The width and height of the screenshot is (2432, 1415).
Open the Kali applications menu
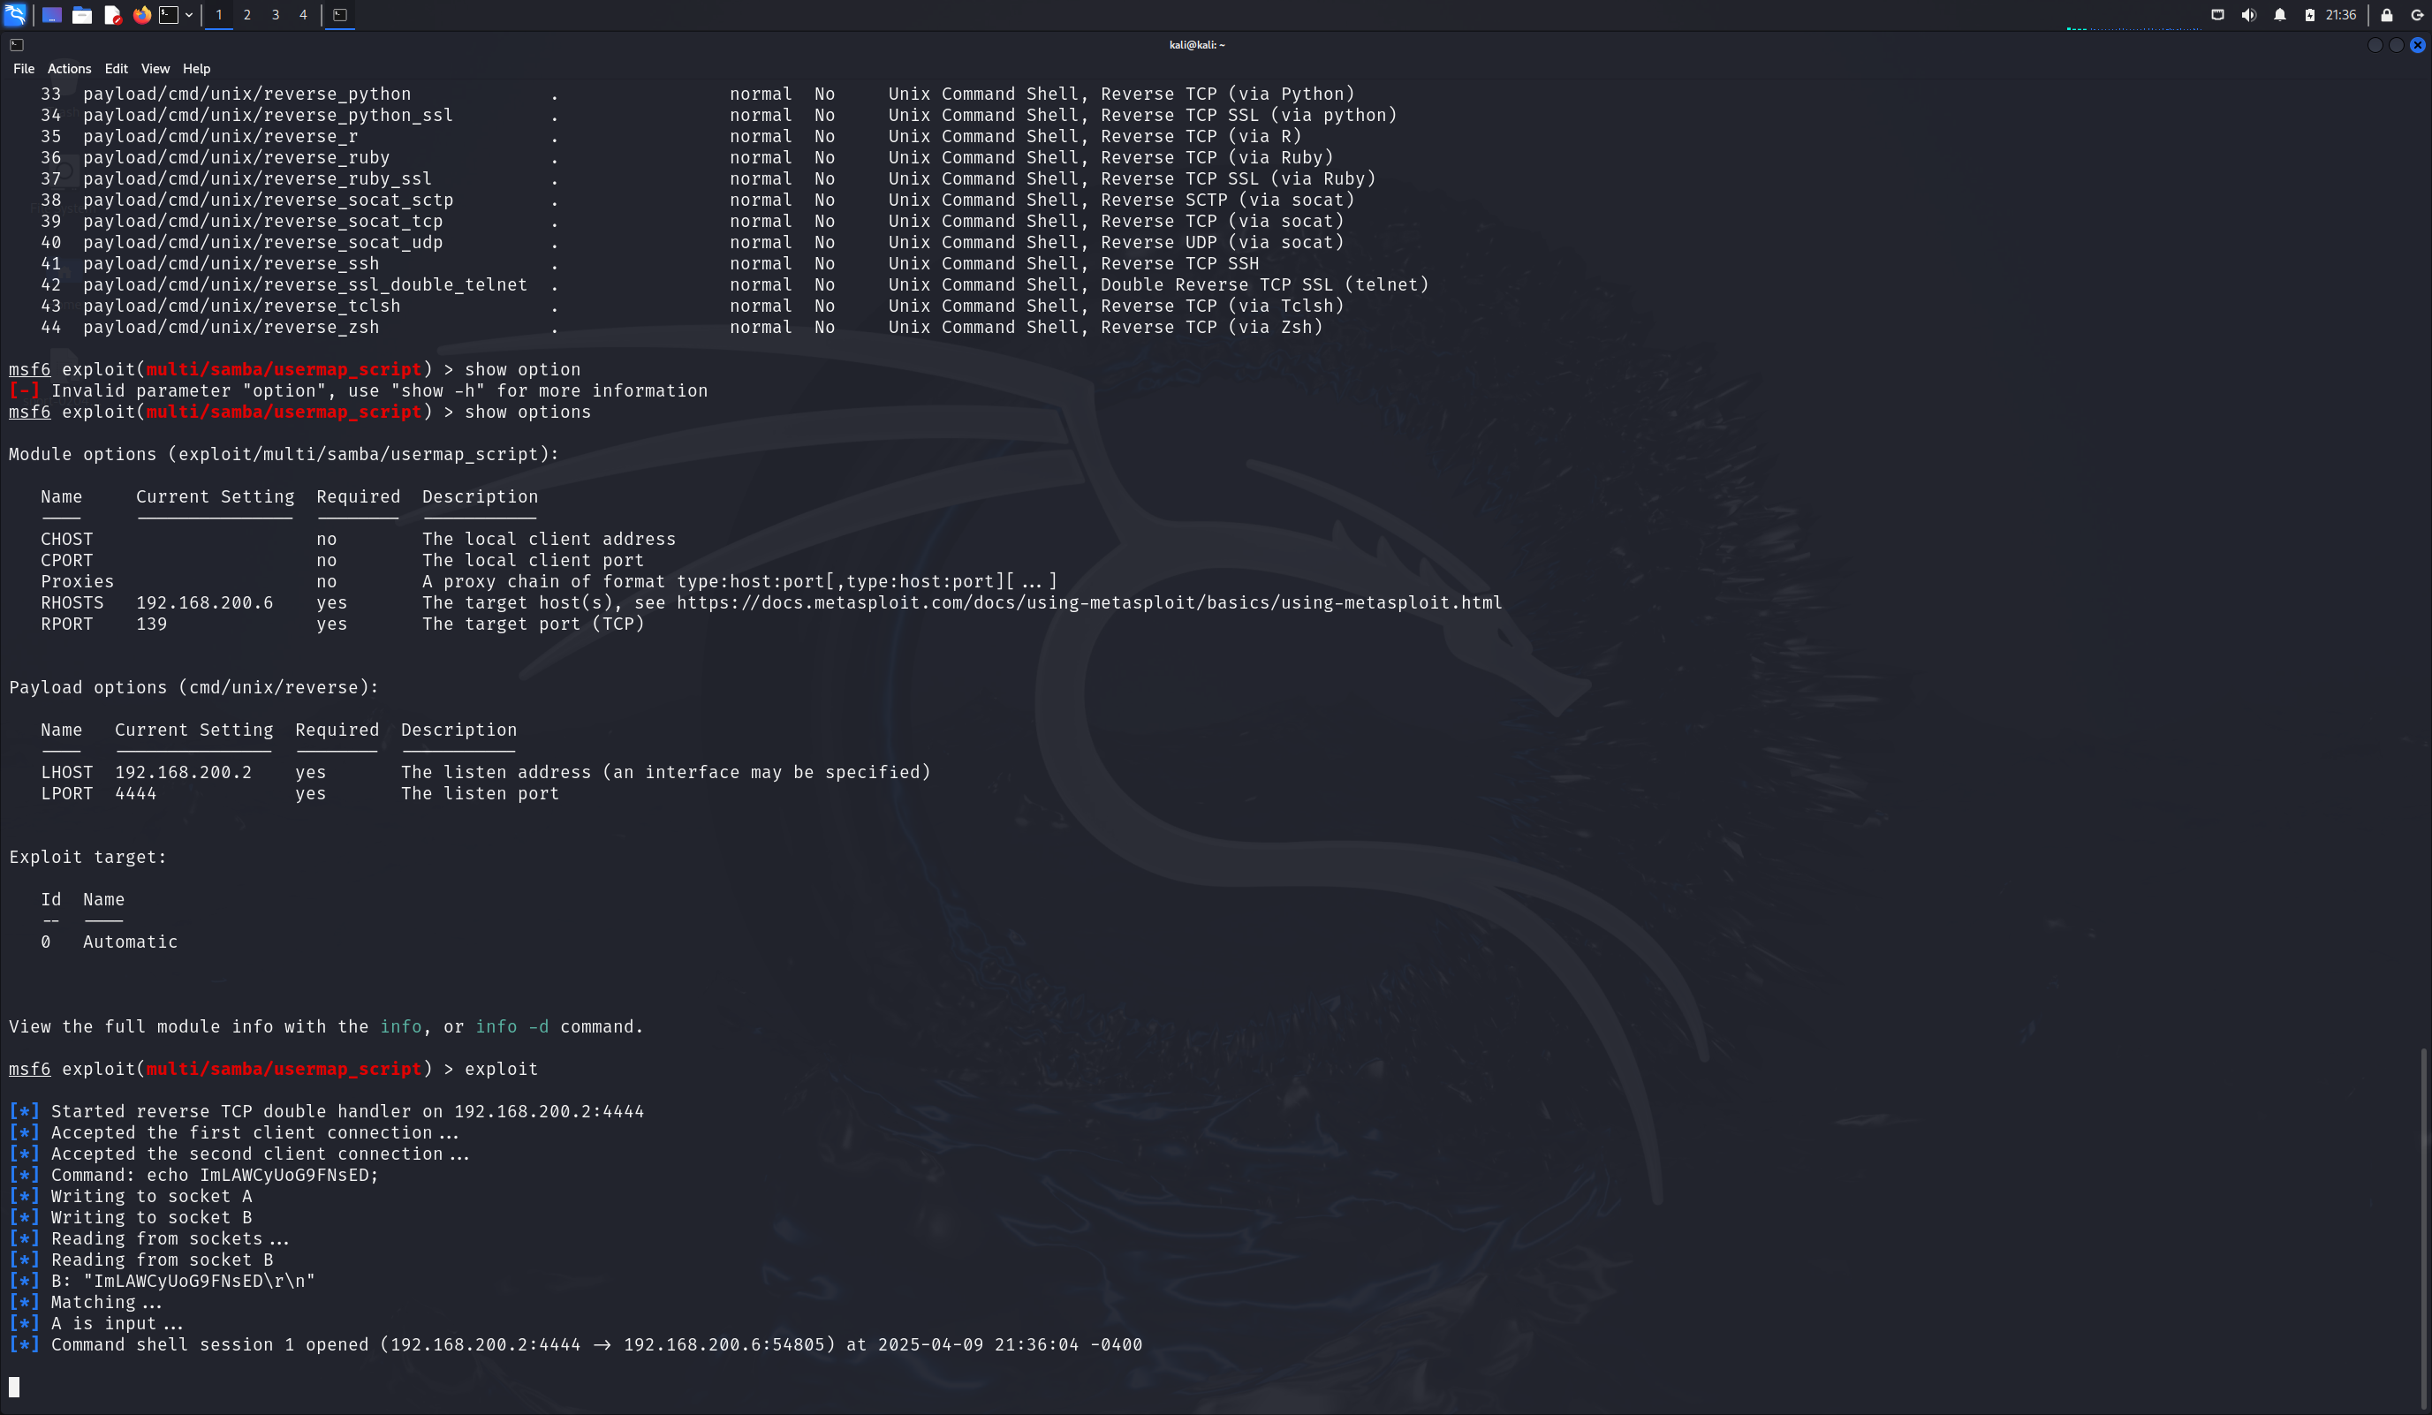14,14
